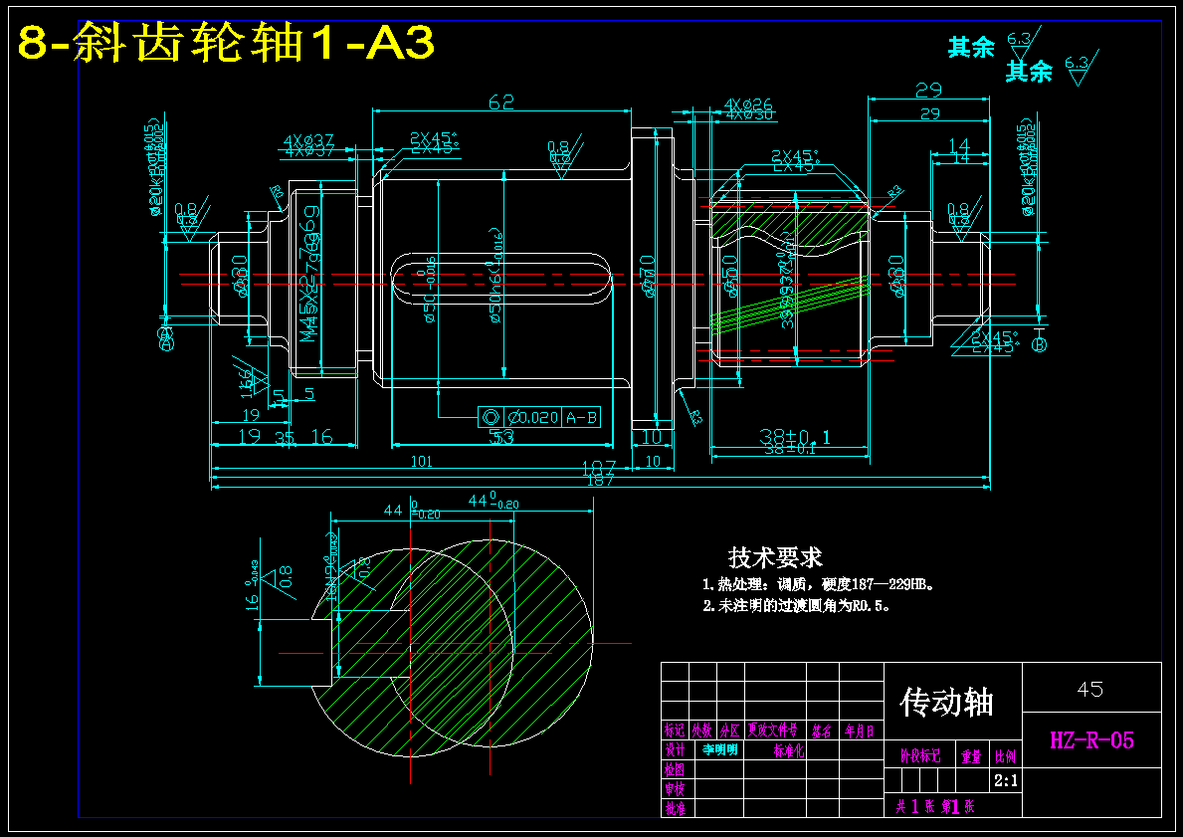The height and width of the screenshot is (837, 1183).
Task: Select the M45X2-7g6g thread annotation
Action: 310,274
